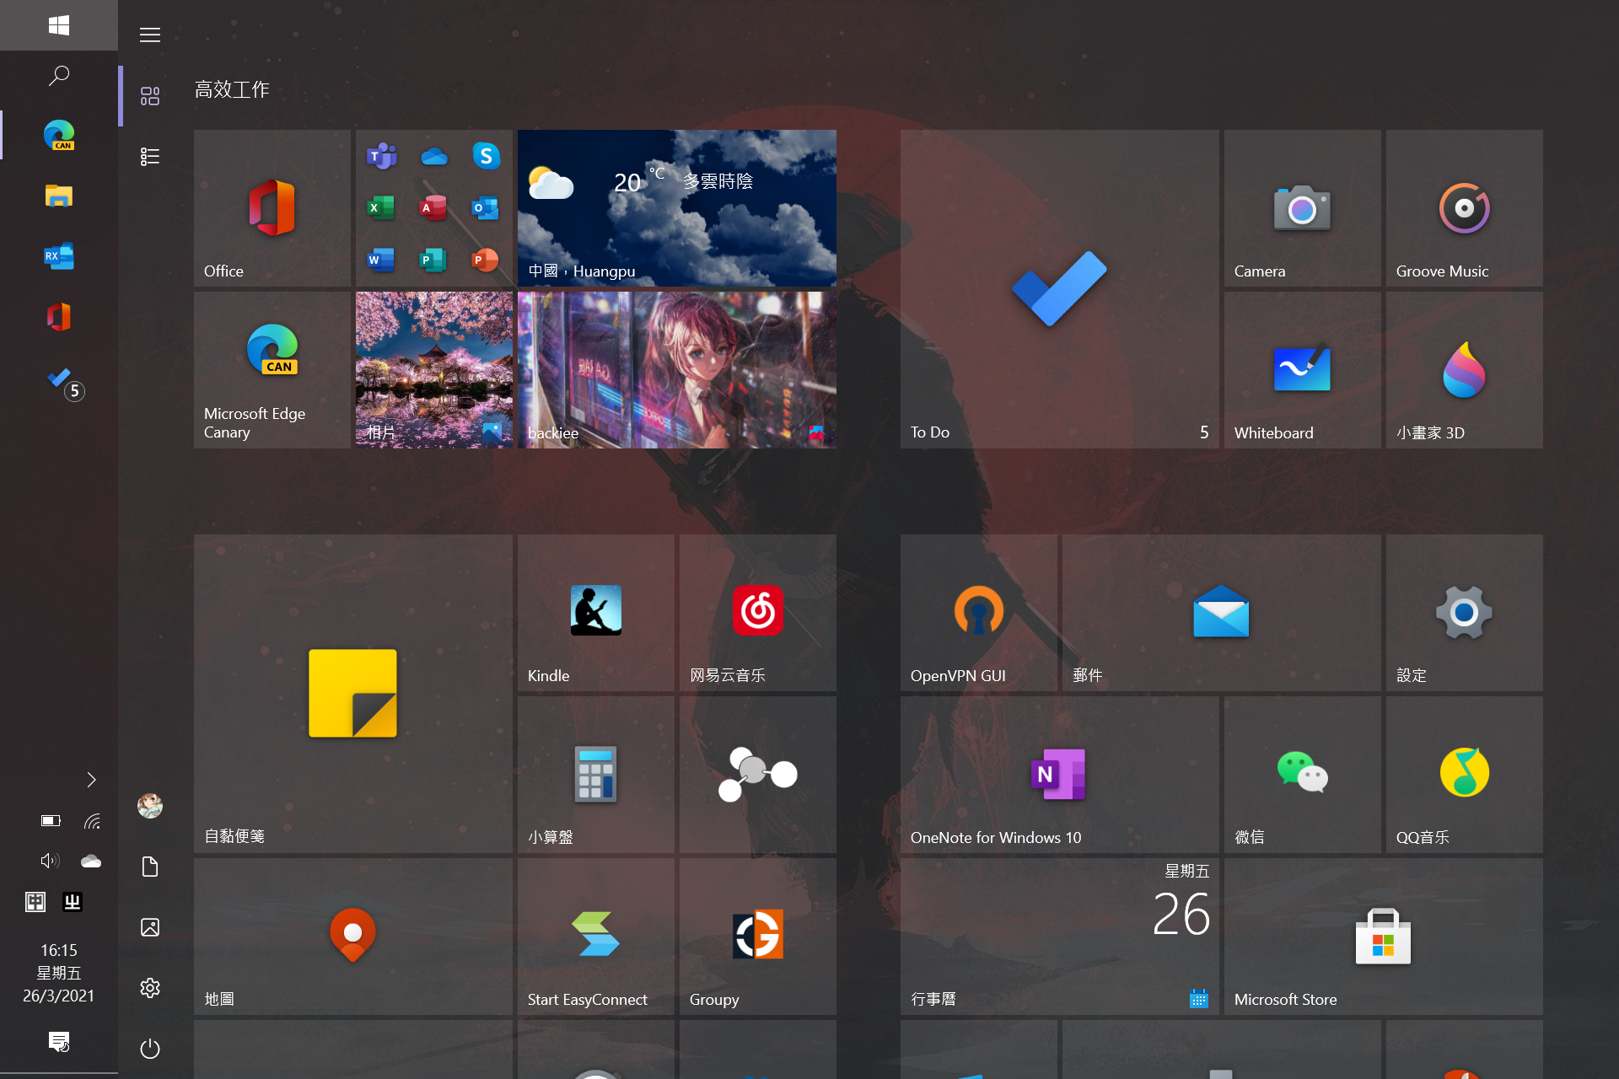The image size is (1619, 1079).
Task: Open the Microsoft Edge Canary tile
Action: [x=272, y=369]
